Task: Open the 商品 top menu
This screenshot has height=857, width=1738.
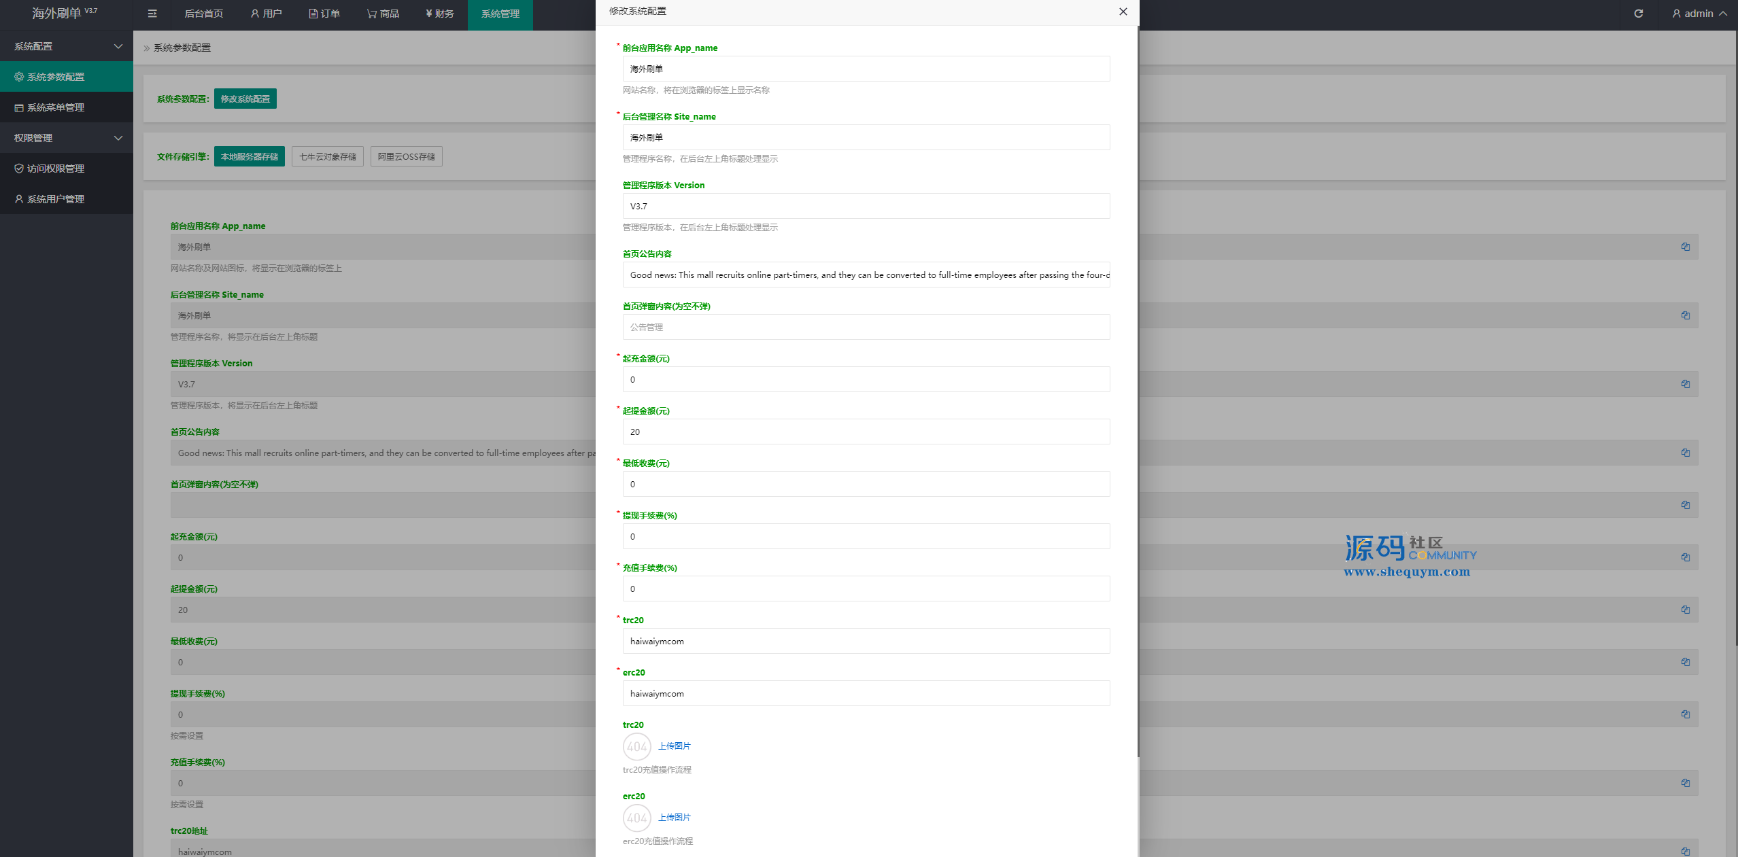Action: [383, 14]
